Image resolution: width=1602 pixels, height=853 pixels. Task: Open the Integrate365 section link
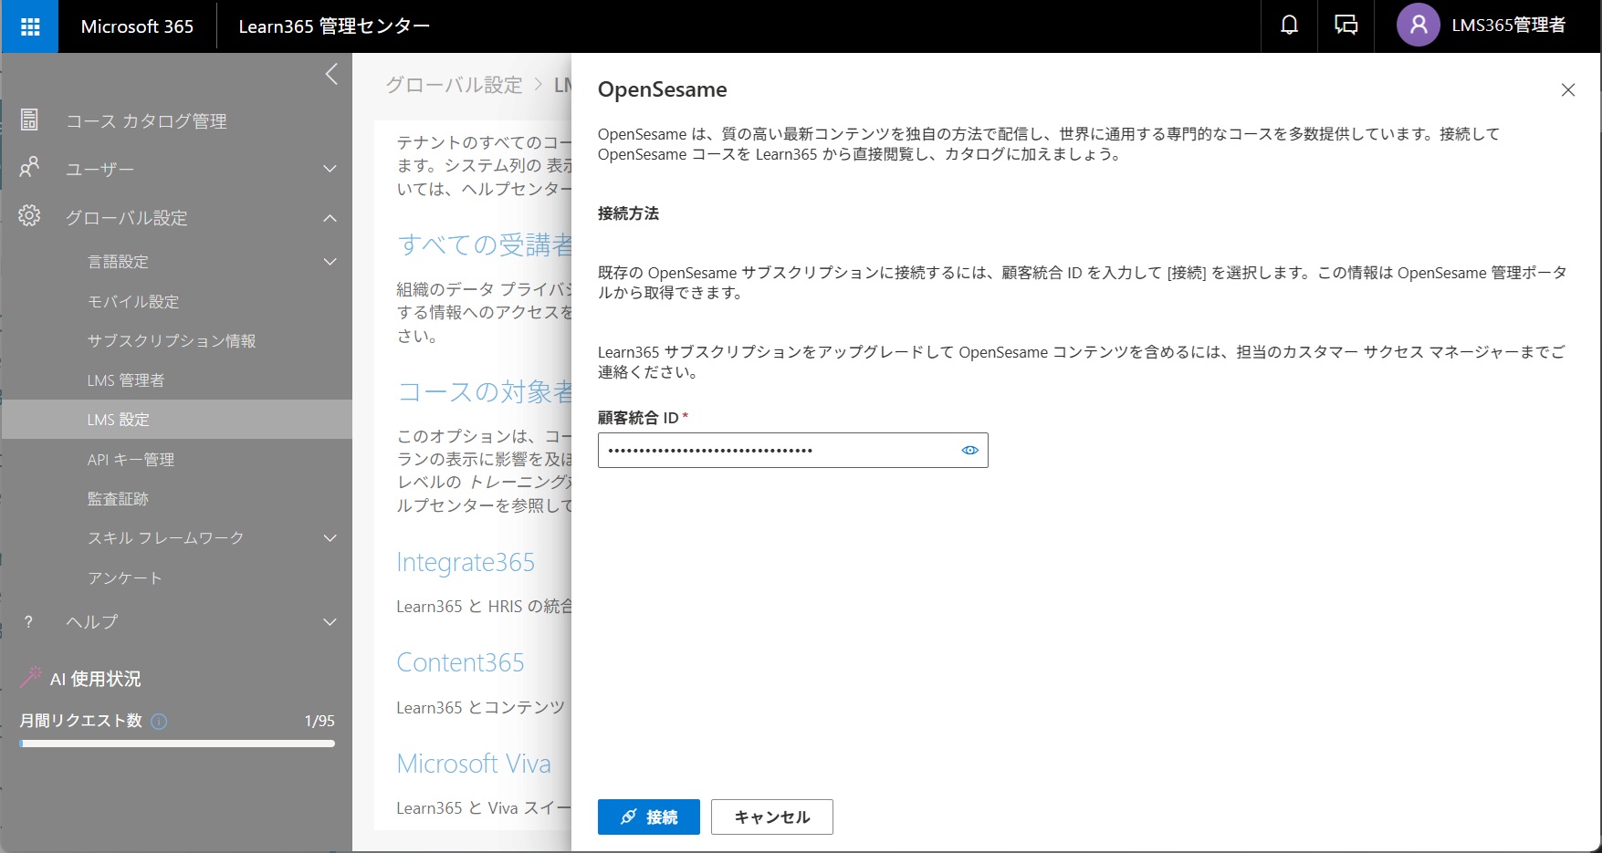[466, 562]
